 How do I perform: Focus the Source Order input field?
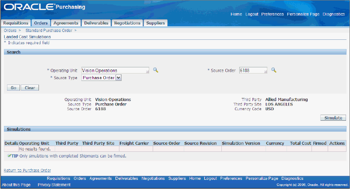tap(253, 70)
